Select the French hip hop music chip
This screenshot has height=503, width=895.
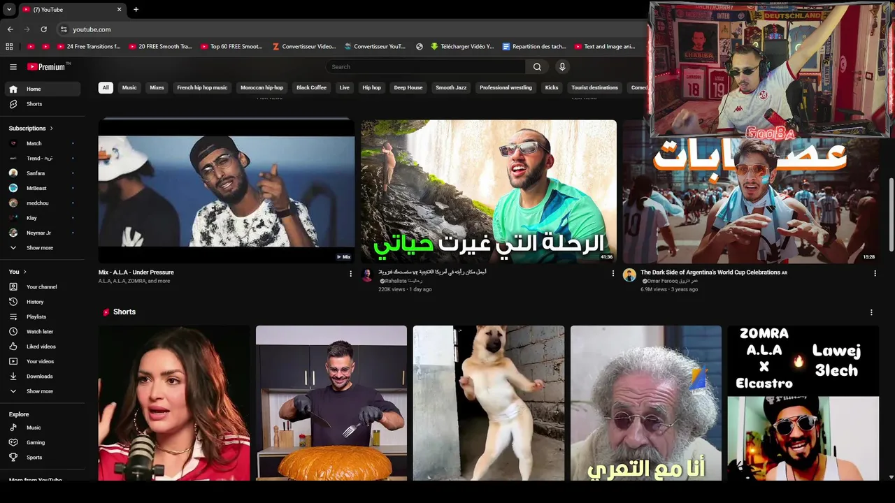click(202, 87)
